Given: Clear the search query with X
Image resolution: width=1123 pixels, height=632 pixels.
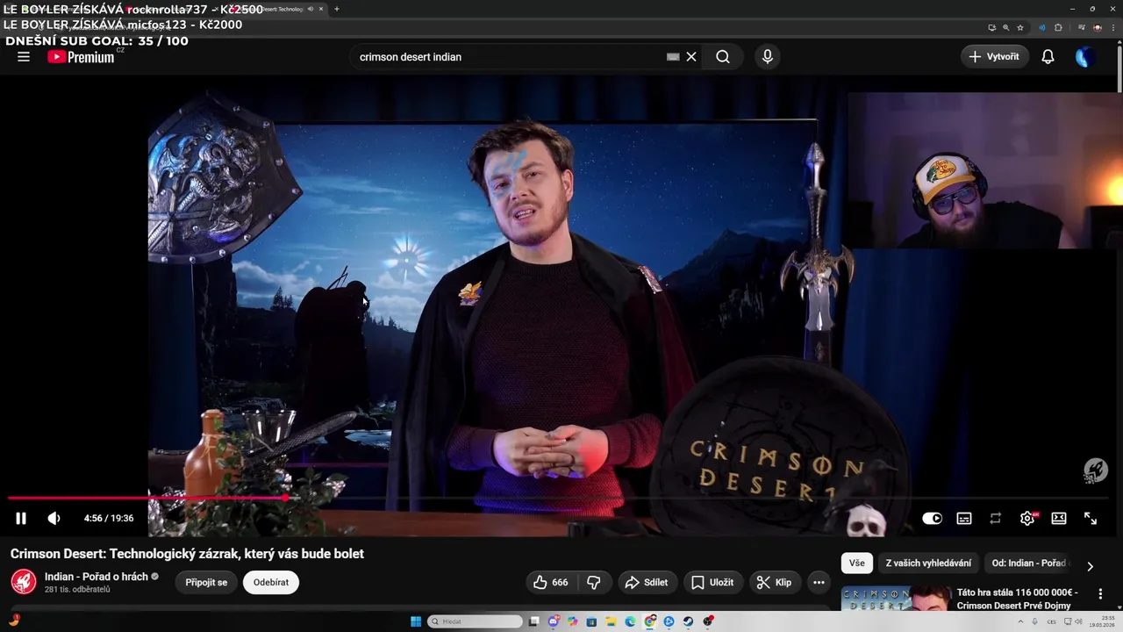Looking at the screenshot, I should 691,56.
